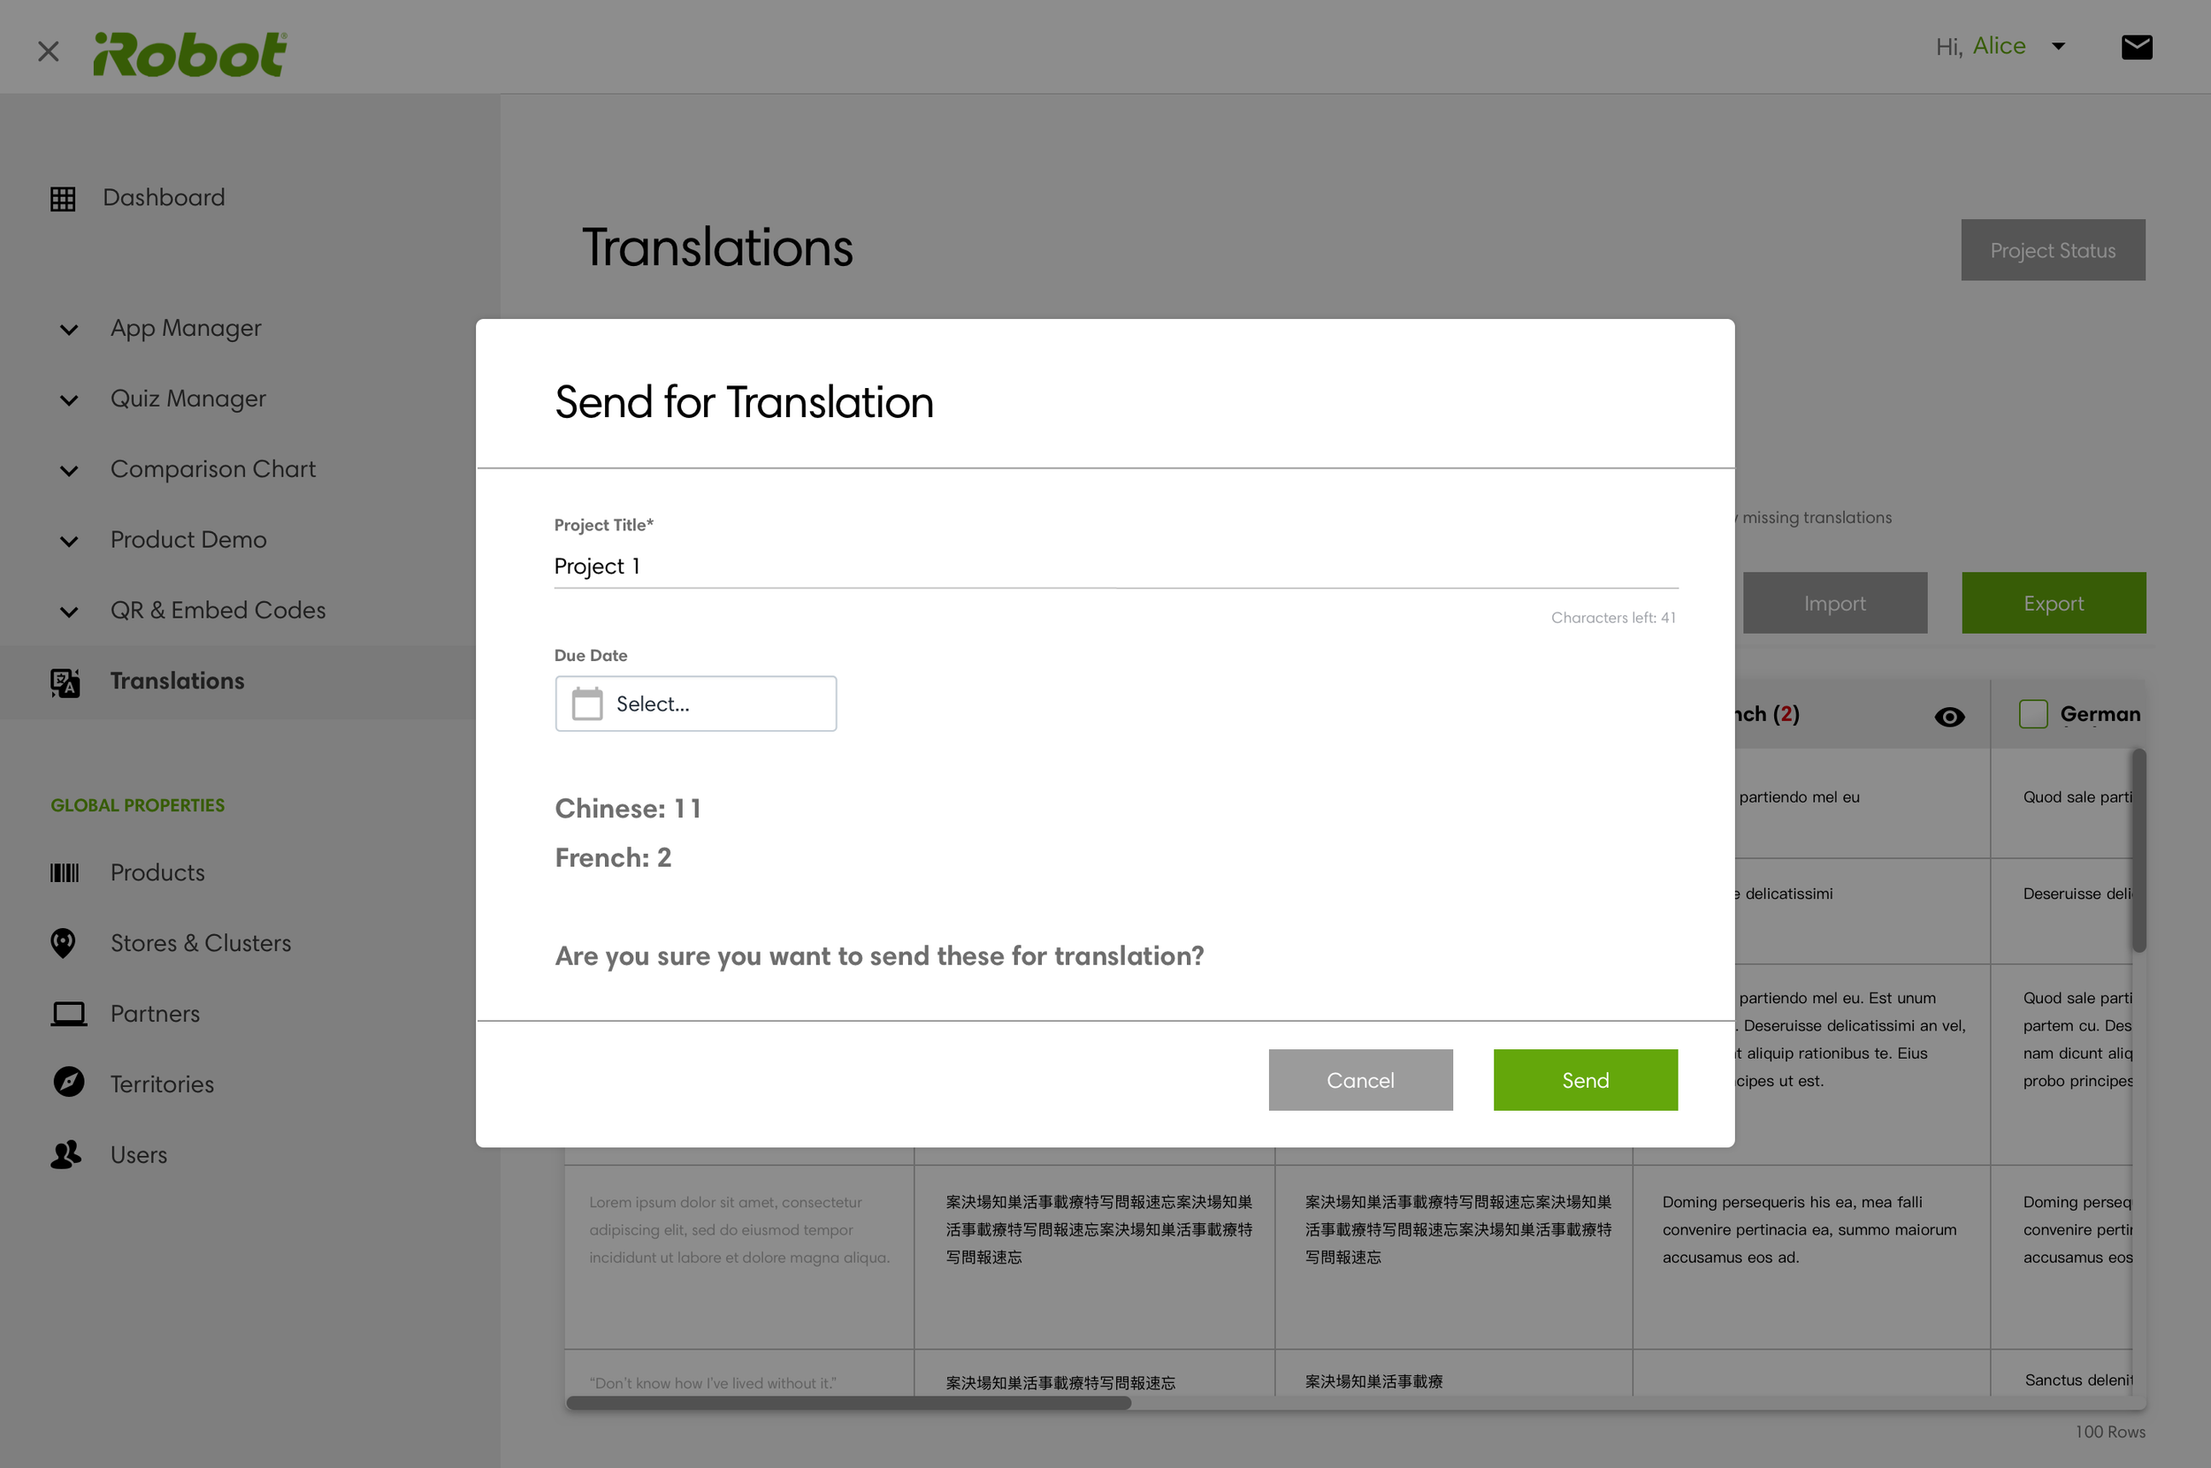Click the Users people icon
This screenshot has width=2211, height=1468.
(65, 1154)
